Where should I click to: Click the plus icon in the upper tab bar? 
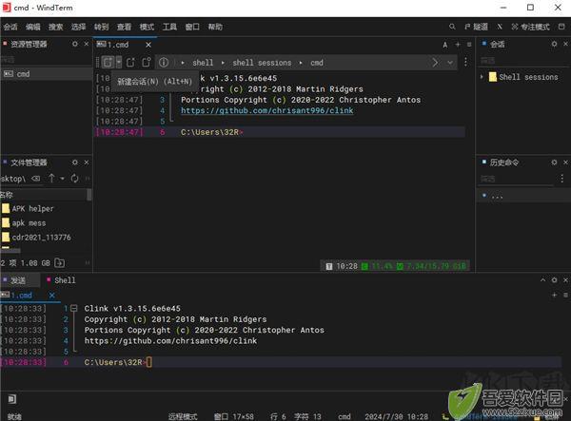458,45
